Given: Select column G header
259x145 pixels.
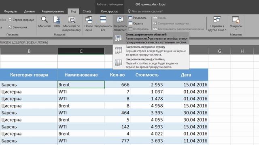Looking at the screenshot, I should [219, 51].
